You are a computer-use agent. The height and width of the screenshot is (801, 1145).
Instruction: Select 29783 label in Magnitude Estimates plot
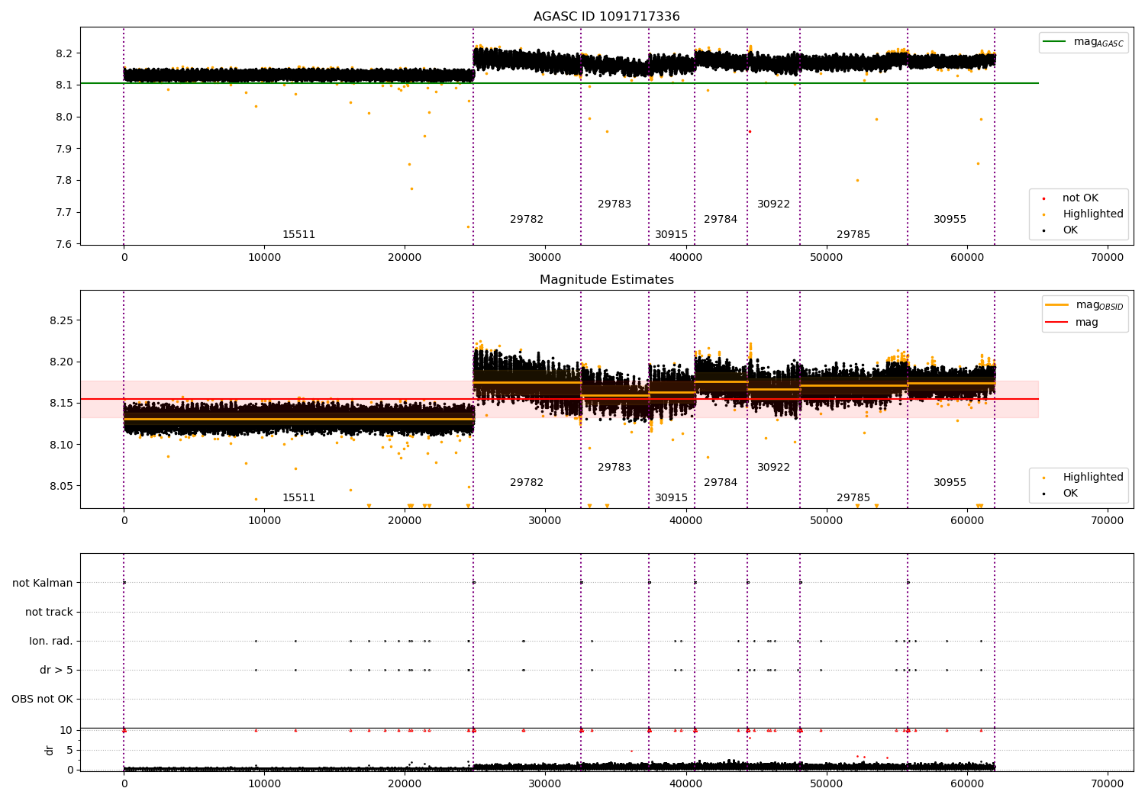(x=614, y=467)
